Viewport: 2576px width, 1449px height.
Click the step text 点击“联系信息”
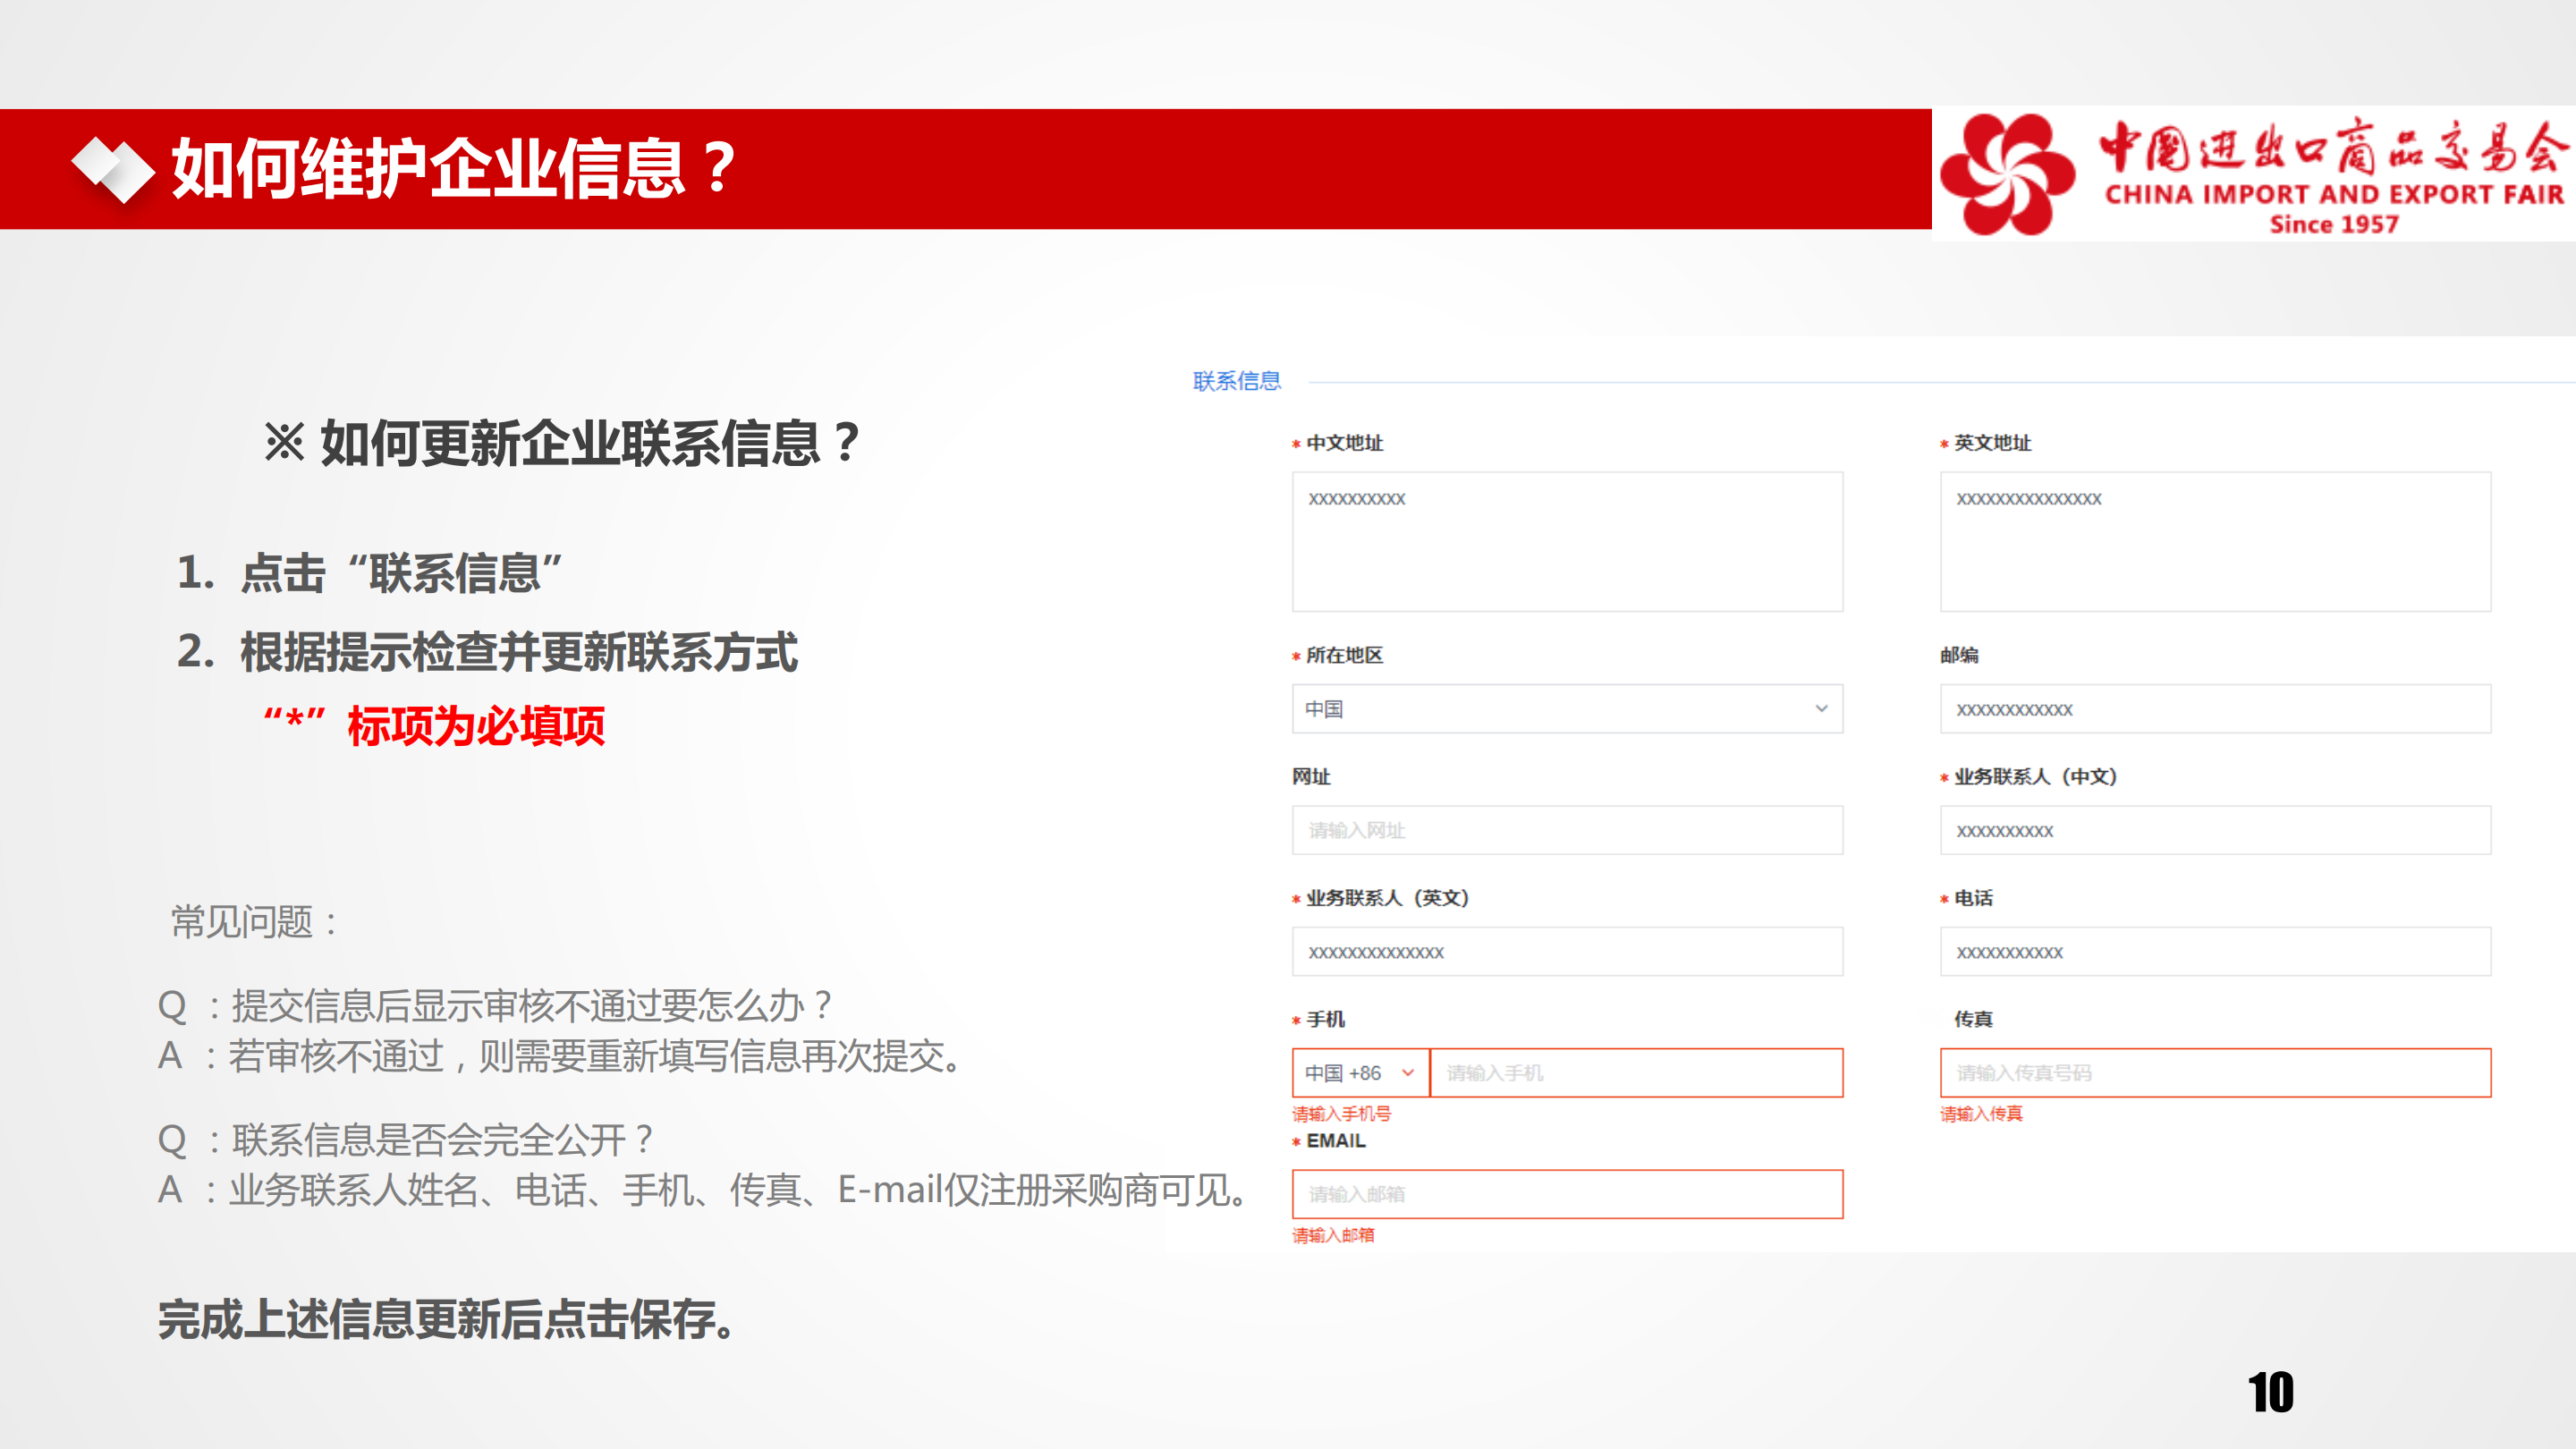(401, 574)
